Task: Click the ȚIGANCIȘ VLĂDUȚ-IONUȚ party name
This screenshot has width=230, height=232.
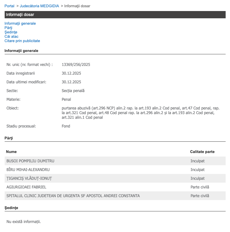Action: (x=29, y=178)
